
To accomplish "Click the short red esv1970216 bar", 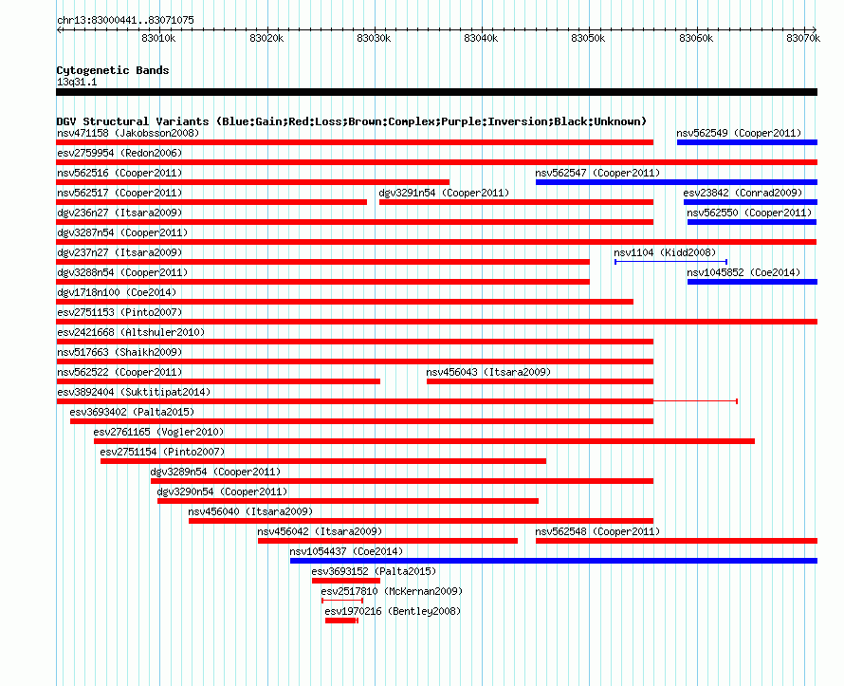I will tap(341, 621).
